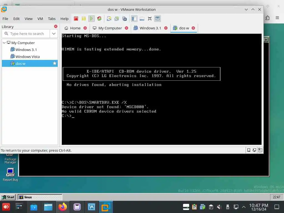Open the VM menu
Viewport: 284px width, 213px height.
click(40, 19)
